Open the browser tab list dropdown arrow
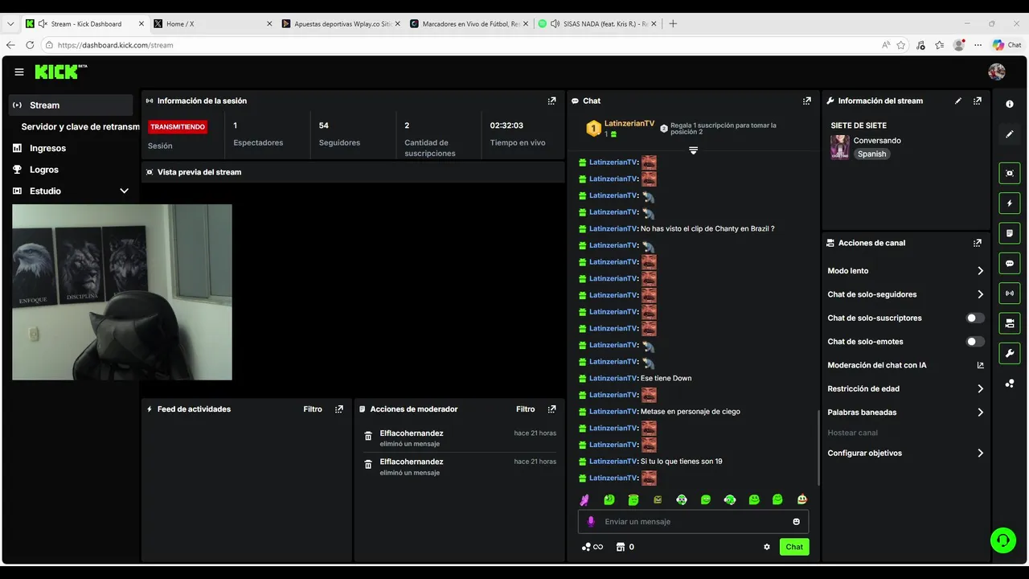 (x=10, y=24)
